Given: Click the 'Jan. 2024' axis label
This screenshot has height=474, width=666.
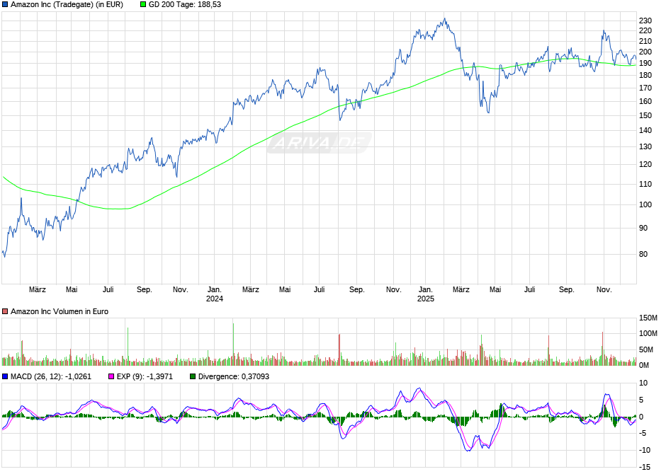Looking at the screenshot, I should (x=215, y=294).
